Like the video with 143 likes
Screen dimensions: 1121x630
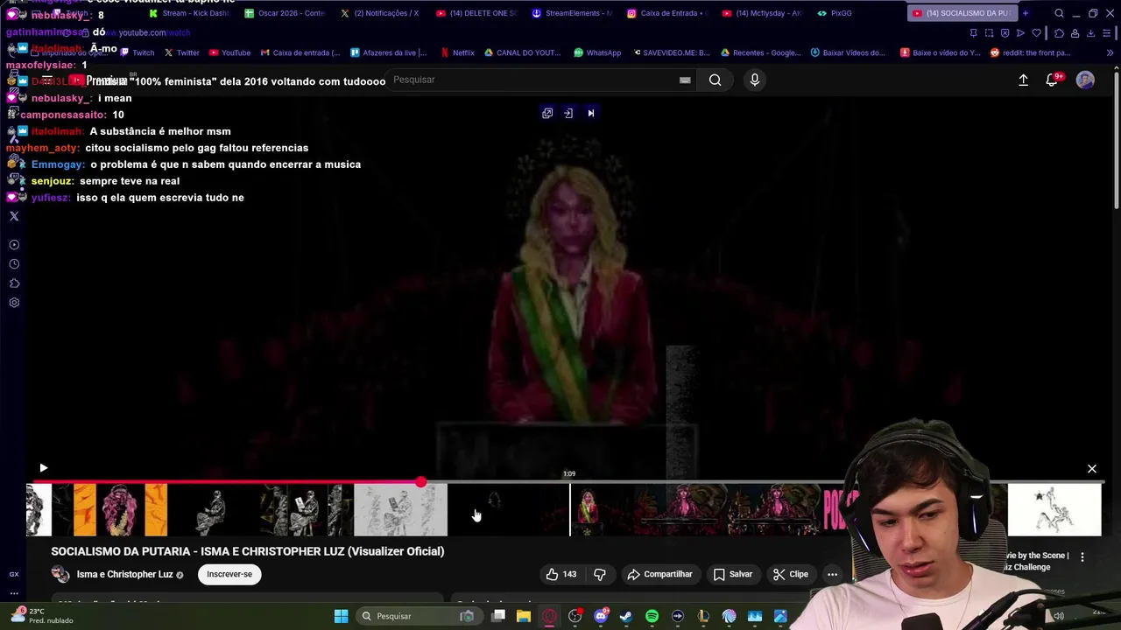point(560,574)
